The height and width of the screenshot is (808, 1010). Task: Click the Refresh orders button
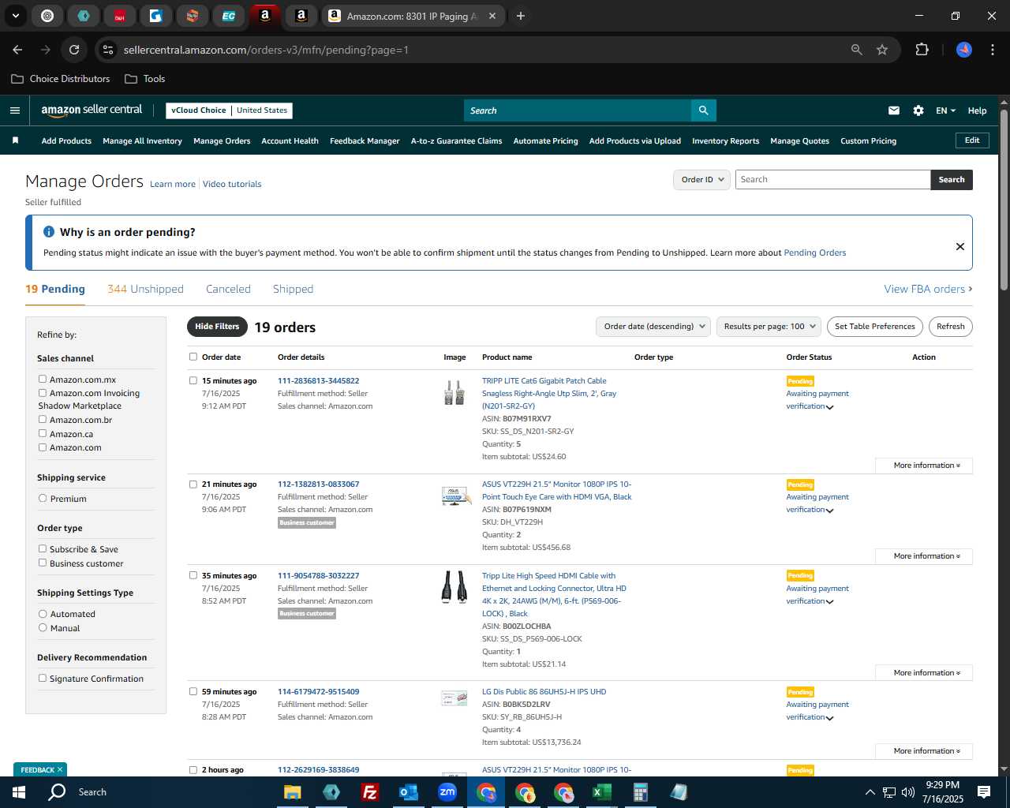pos(951,327)
